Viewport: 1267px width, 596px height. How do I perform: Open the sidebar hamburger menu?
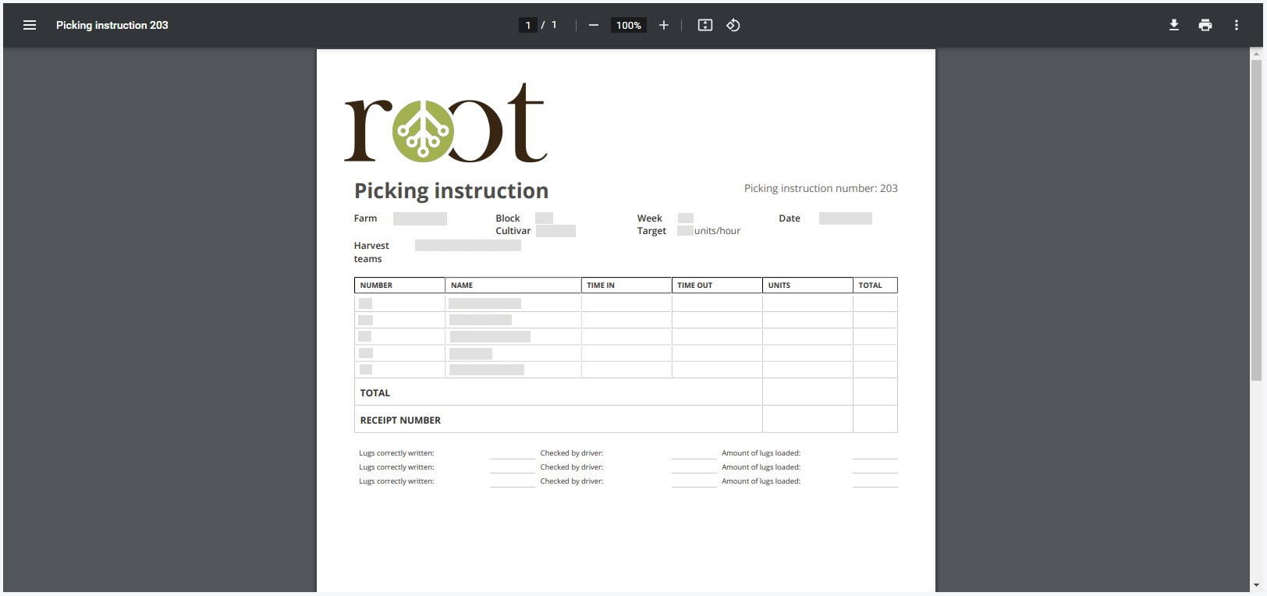tap(30, 25)
